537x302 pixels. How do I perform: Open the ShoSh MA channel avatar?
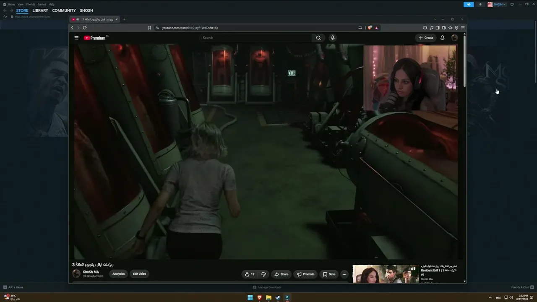(x=76, y=274)
